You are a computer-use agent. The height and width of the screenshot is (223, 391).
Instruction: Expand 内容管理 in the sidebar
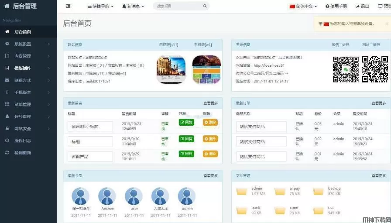click(x=23, y=56)
